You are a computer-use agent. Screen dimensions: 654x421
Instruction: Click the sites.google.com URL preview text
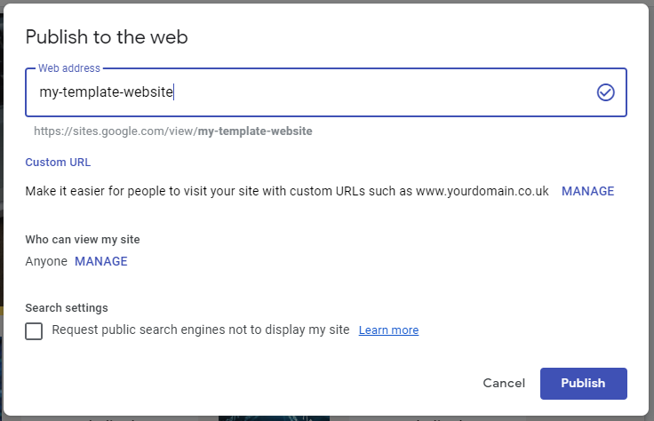click(172, 131)
